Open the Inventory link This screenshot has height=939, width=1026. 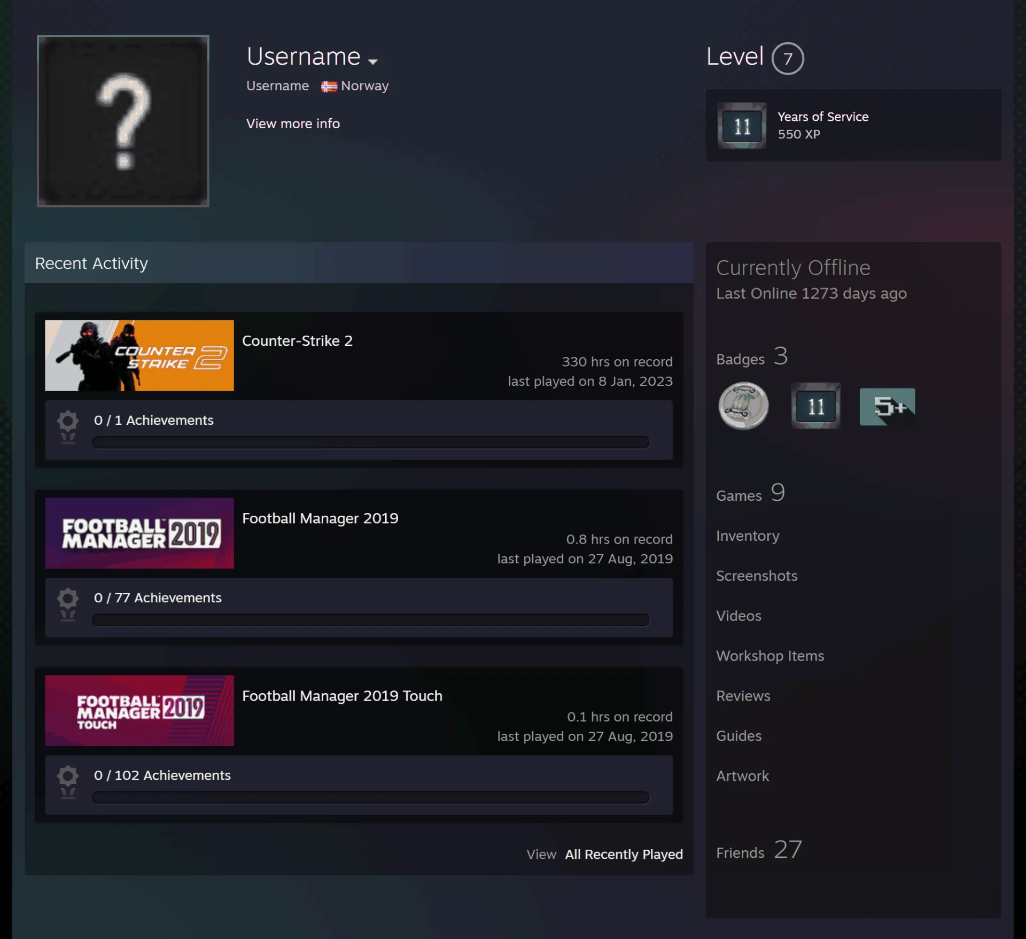[x=748, y=536]
